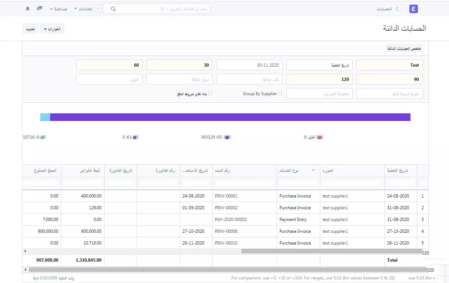This screenshot has width=449, height=283.
Task: Open the الخيارات options dropdown
Action: pos(52,29)
